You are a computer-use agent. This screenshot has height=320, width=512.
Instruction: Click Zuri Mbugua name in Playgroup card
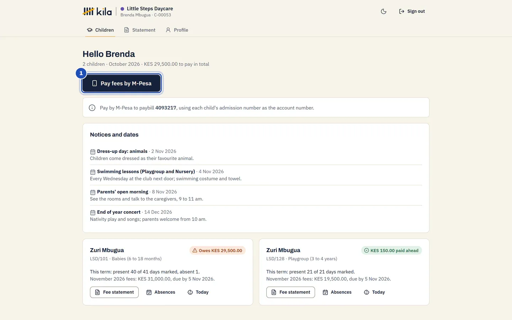283,250
